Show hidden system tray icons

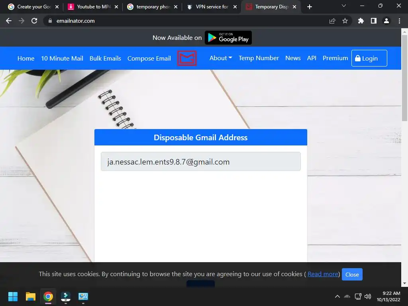click(337, 296)
